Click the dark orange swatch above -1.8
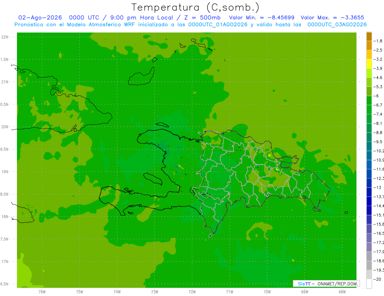Screen dimensions: 384x296 (369, 36)
